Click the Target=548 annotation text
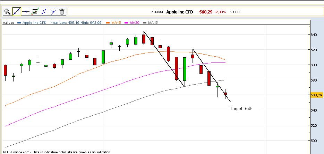Screen dimensions: 324x154 241,108
